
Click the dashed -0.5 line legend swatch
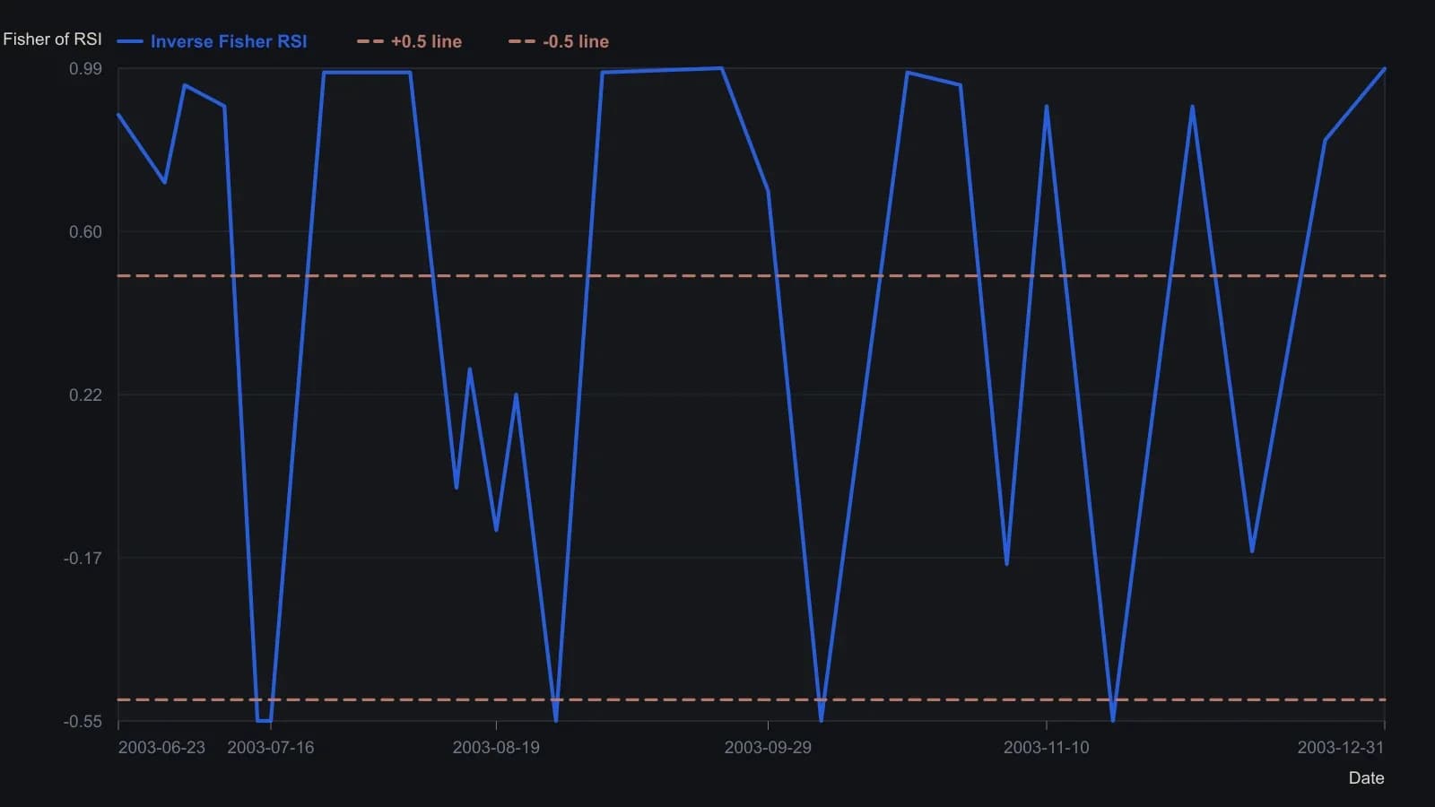521,41
